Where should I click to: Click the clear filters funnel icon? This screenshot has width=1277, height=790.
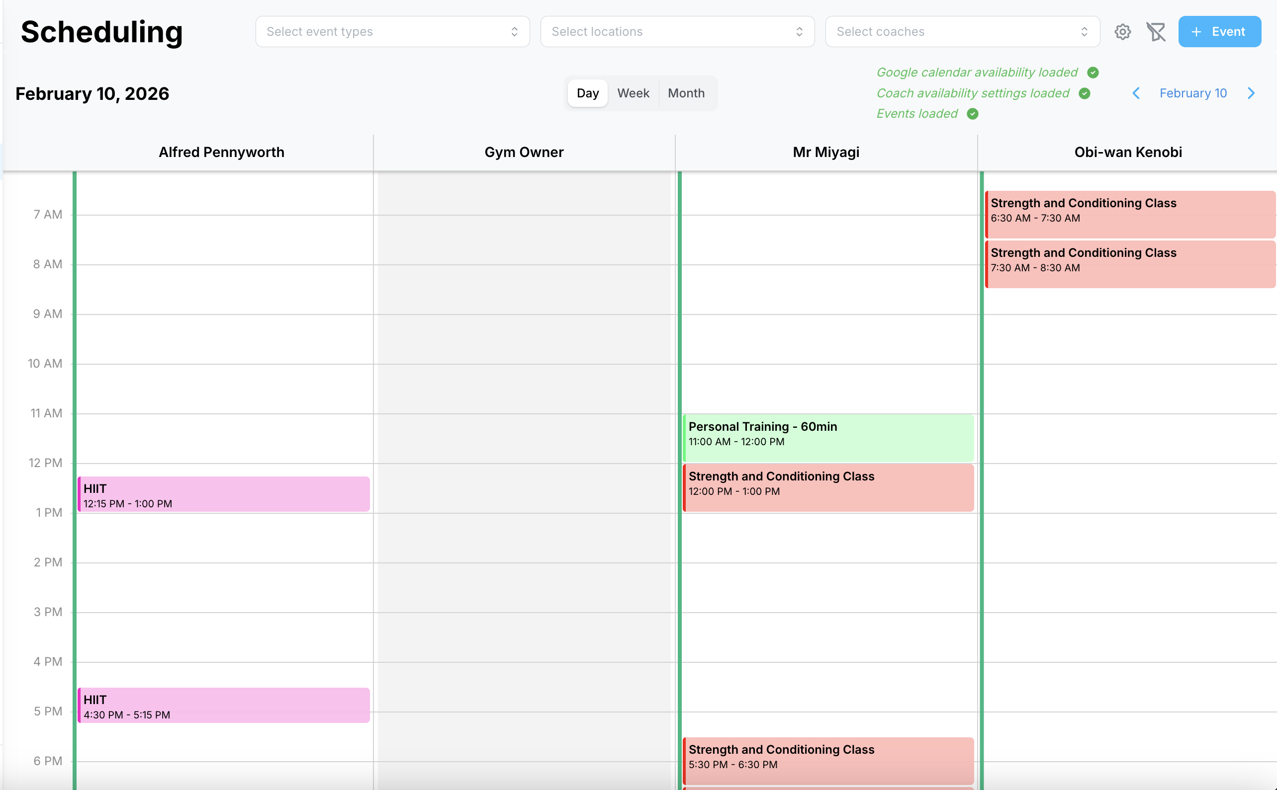click(x=1156, y=32)
